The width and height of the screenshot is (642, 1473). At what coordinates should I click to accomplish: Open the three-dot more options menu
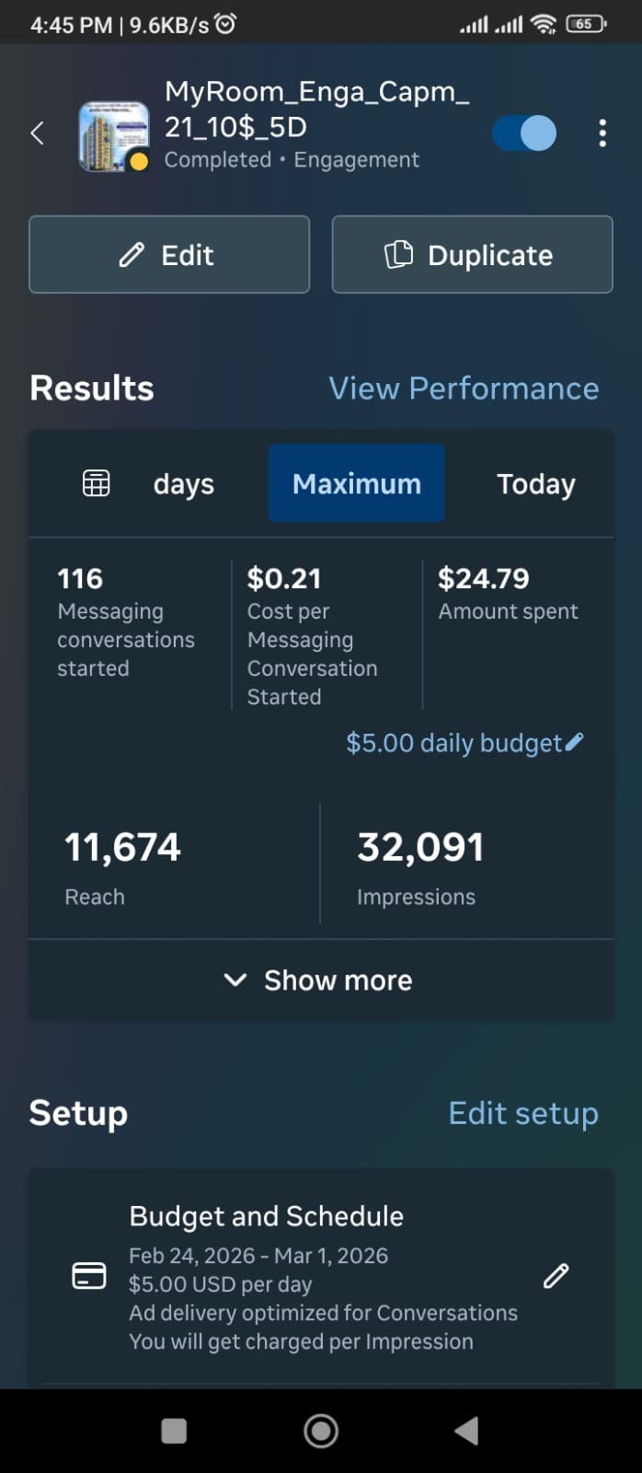tap(602, 133)
